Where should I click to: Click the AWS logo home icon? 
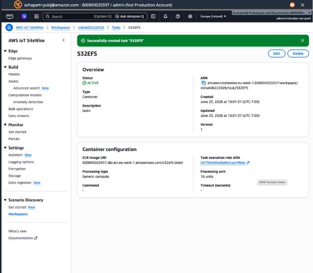pyautogui.click(x=9, y=16)
